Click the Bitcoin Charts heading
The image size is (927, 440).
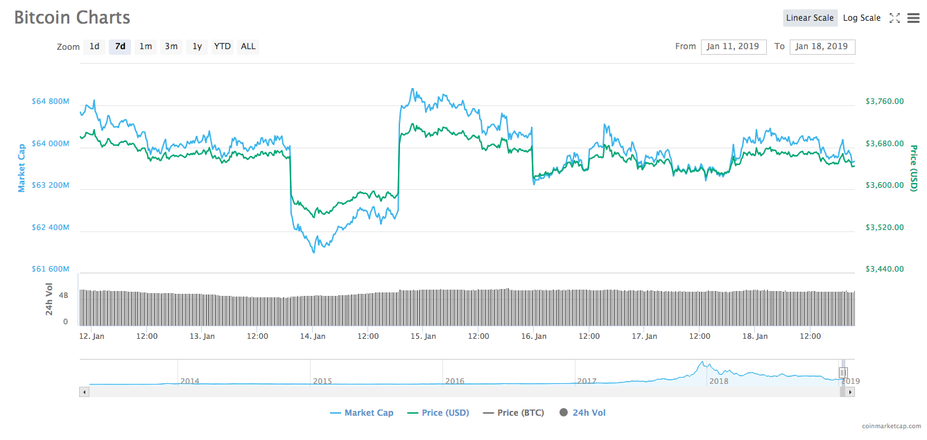[x=71, y=17]
